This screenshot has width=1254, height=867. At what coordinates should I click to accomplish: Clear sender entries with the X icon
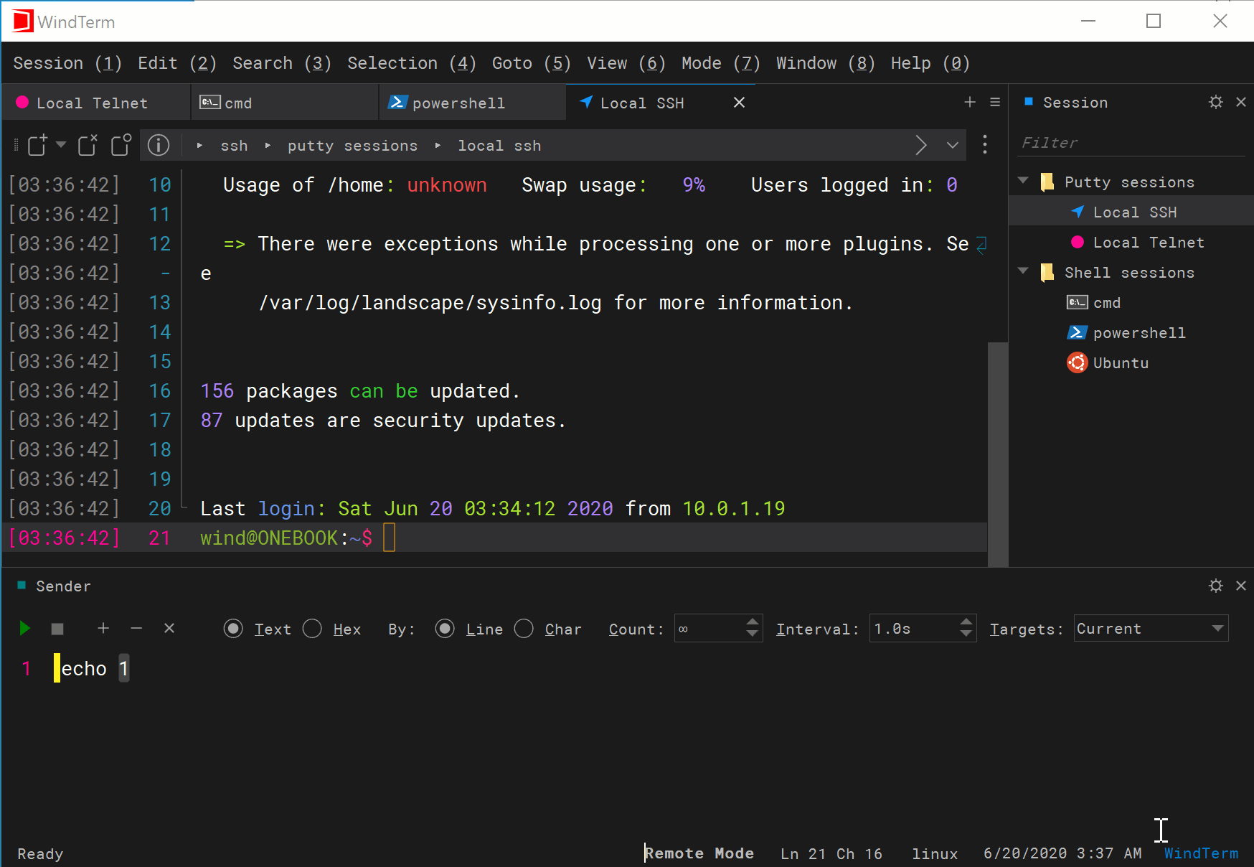[169, 628]
